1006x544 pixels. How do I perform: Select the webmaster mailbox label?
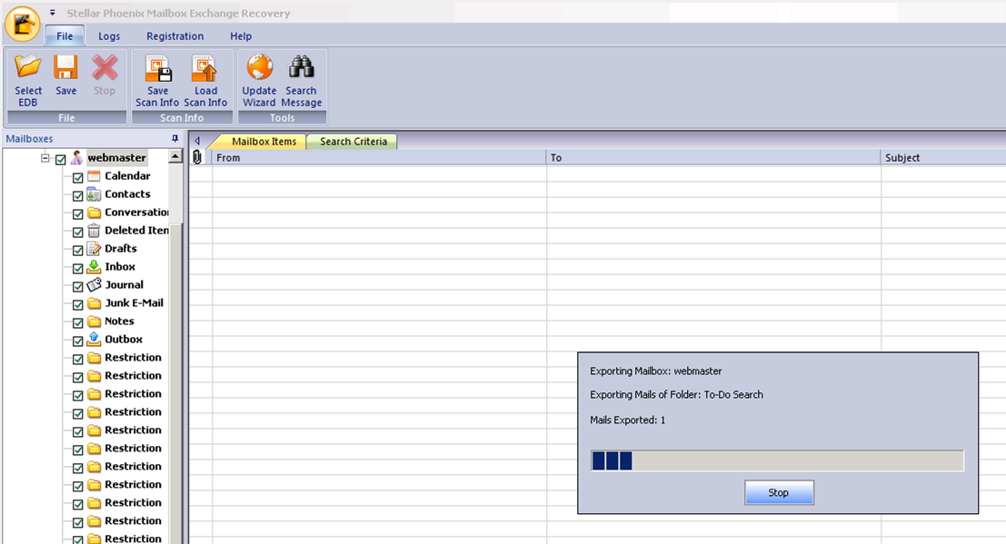116,158
